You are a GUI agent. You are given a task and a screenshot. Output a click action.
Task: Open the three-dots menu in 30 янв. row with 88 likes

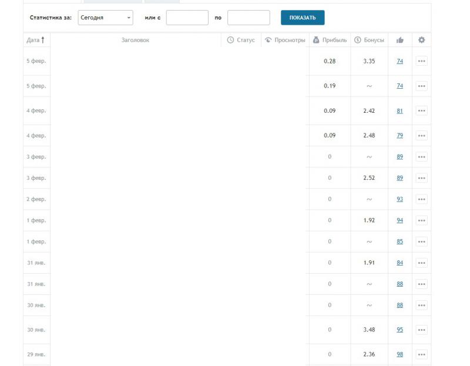click(421, 305)
